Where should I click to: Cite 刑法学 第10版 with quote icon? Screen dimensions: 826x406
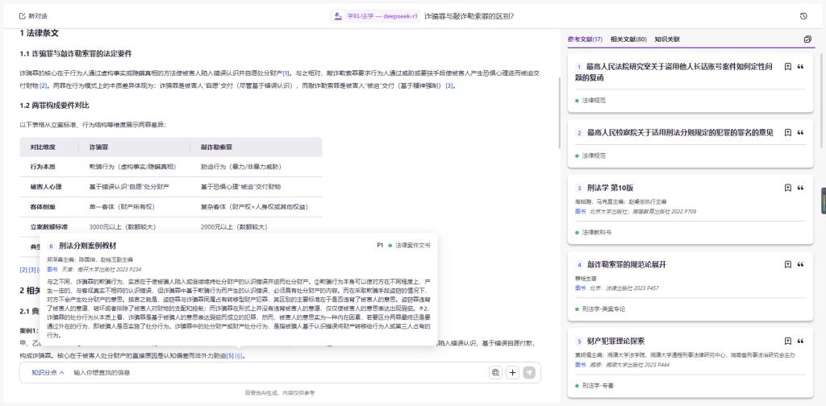pos(801,188)
